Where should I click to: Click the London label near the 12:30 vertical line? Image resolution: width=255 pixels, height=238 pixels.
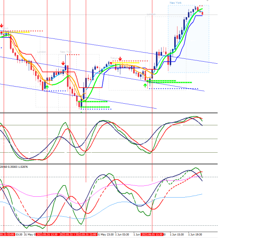pos(42,52)
